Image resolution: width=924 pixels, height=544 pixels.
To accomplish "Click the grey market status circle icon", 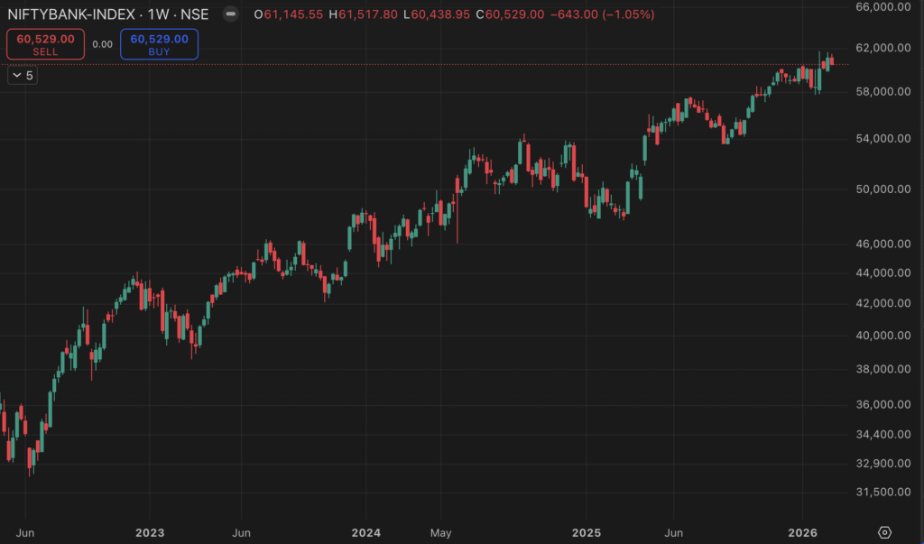I will click(231, 15).
